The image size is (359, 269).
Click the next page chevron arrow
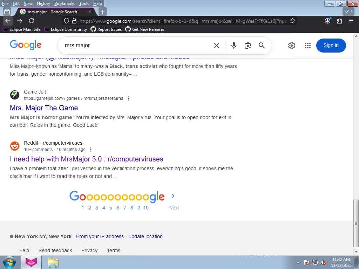(x=173, y=196)
